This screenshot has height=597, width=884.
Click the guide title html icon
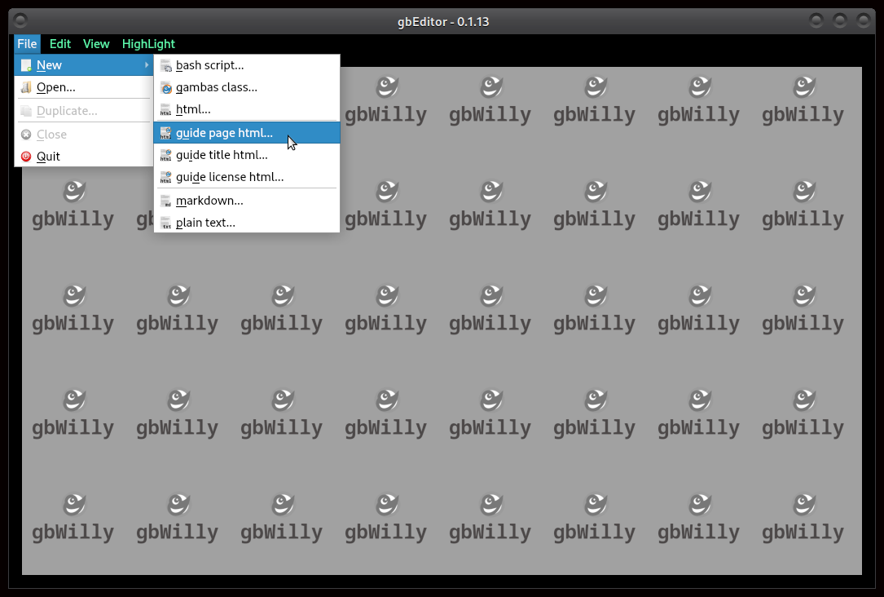(166, 155)
